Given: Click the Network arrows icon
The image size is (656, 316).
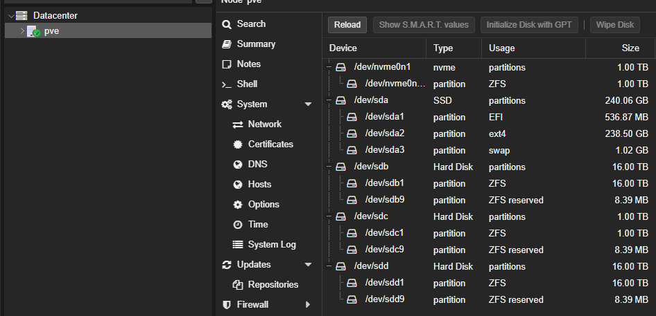Looking at the screenshot, I should pyautogui.click(x=238, y=124).
